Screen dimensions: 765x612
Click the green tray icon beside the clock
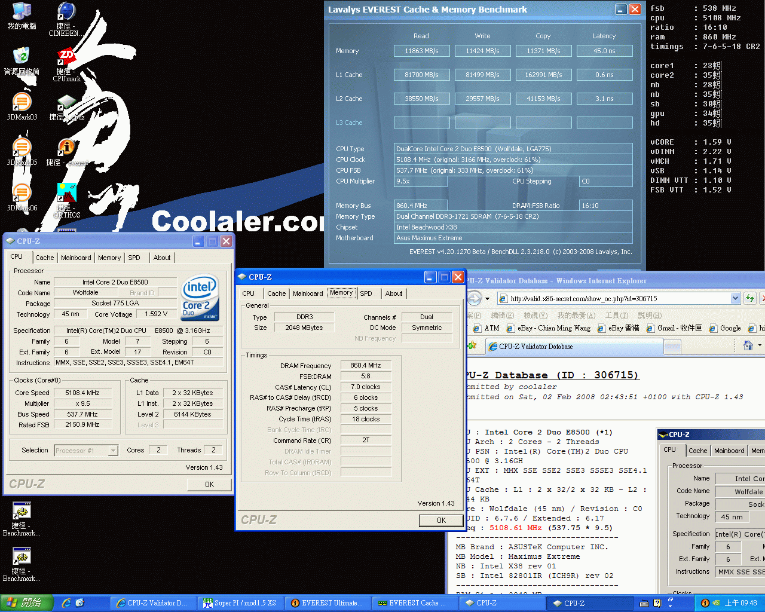pyautogui.click(x=716, y=603)
